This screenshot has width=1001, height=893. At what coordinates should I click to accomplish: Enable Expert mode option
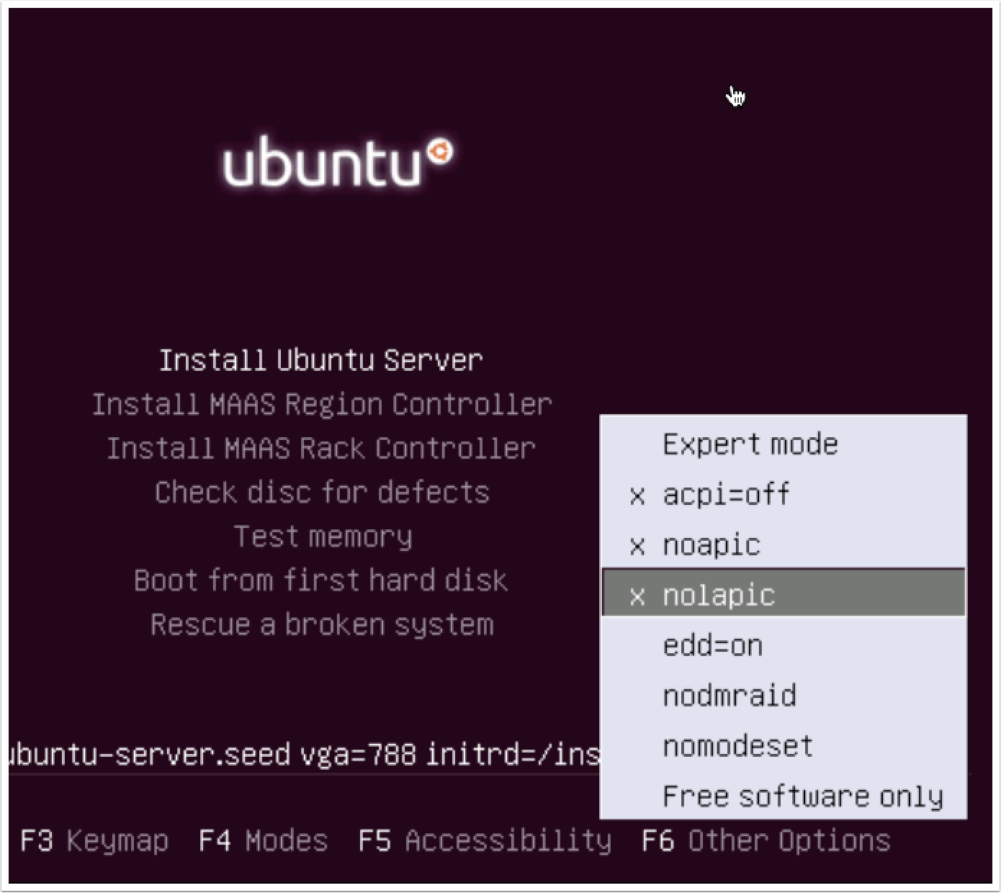pos(750,444)
